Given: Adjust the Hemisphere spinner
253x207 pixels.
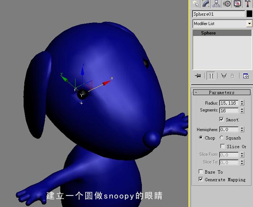Looking at the screenshot, I should click(242, 130).
